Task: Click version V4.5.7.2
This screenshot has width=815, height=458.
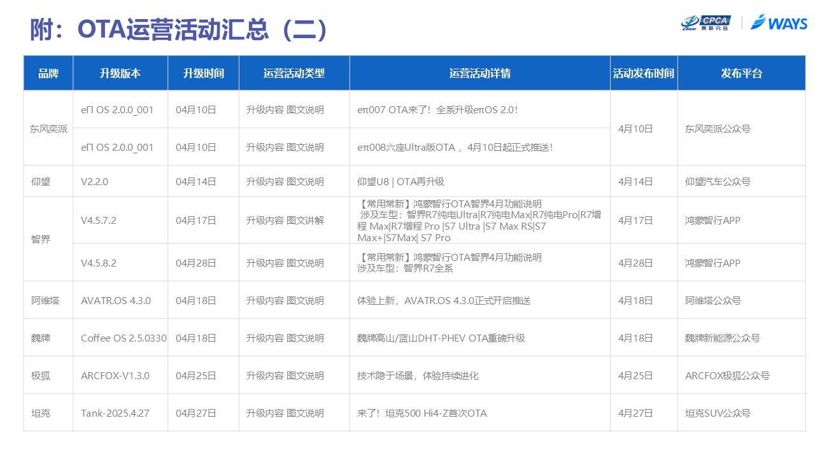Action: click(x=99, y=221)
